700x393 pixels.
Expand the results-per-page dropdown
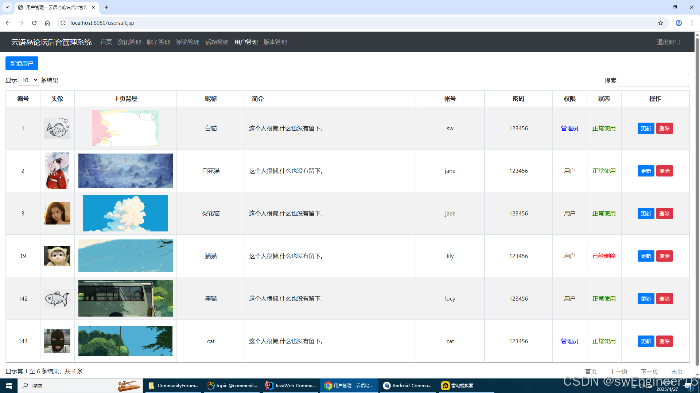pyautogui.click(x=29, y=80)
